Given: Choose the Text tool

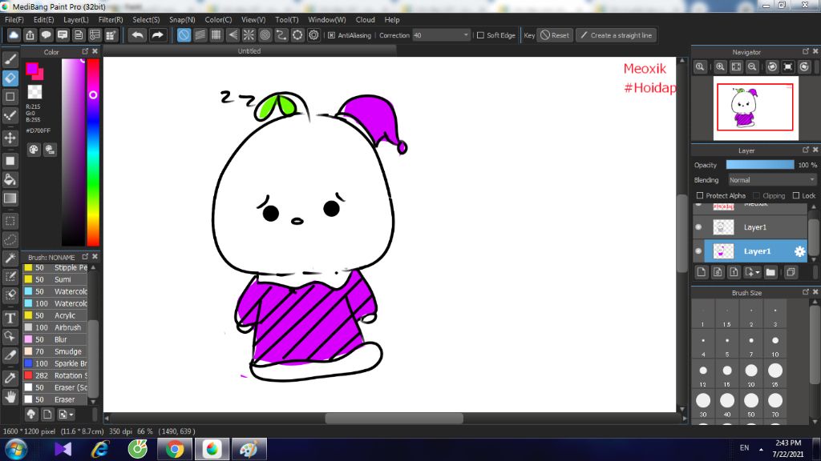Looking at the screenshot, I should [10, 318].
